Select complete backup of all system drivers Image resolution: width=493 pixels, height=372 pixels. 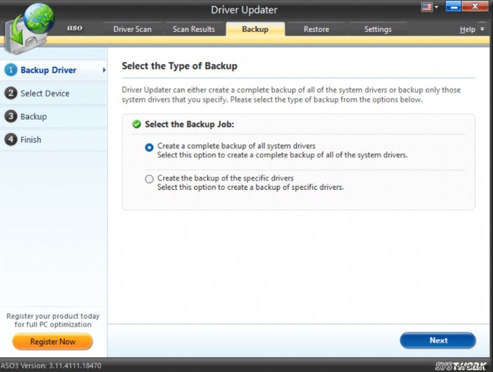pyautogui.click(x=149, y=147)
